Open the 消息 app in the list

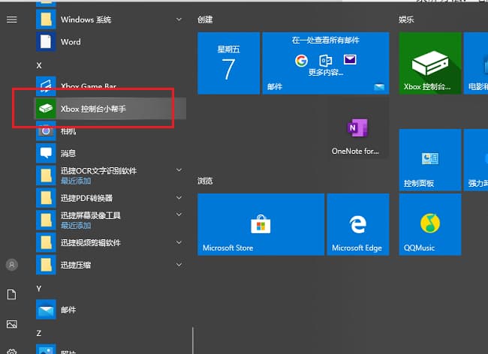coord(68,154)
